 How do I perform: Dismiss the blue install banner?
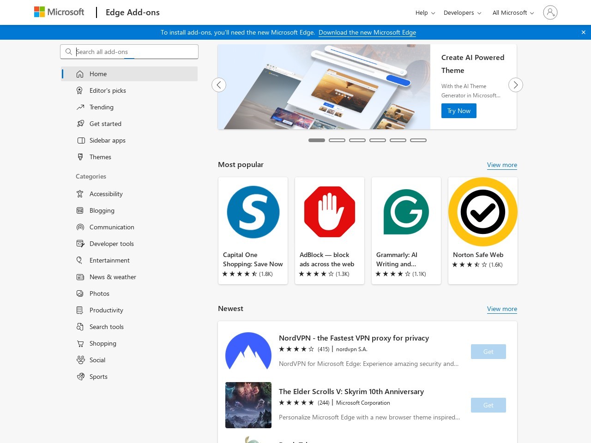pyautogui.click(x=584, y=32)
